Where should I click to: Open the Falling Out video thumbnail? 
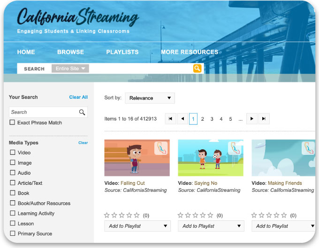tap(137, 158)
